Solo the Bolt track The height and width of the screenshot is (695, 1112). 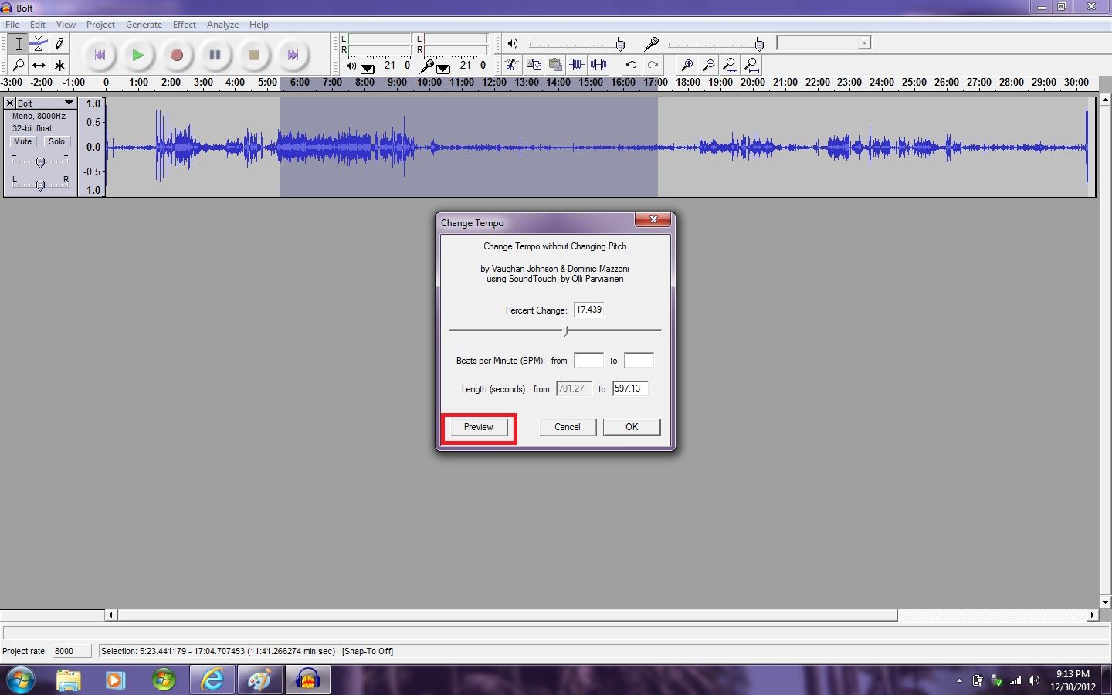57,141
